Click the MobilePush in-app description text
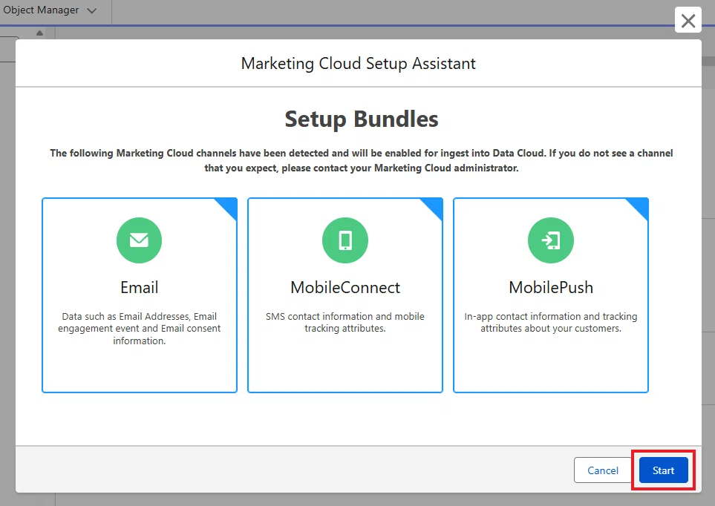 tap(551, 322)
